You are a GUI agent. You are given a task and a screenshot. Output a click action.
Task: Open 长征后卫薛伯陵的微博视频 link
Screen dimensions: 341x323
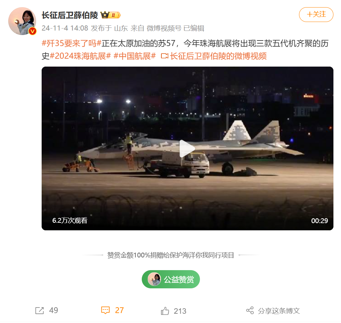(218, 56)
